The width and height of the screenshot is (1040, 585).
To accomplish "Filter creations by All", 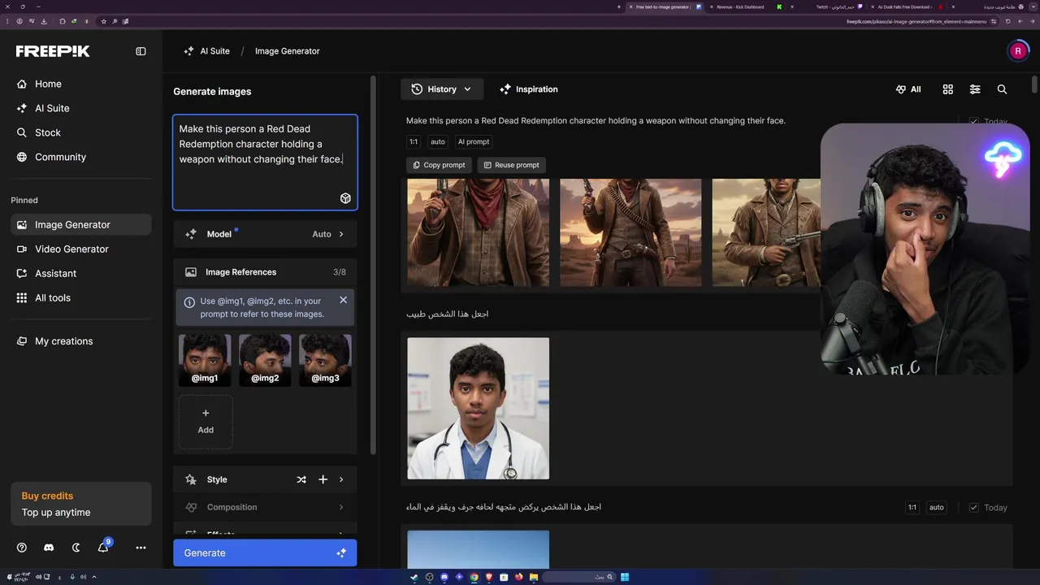I will [908, 89].
